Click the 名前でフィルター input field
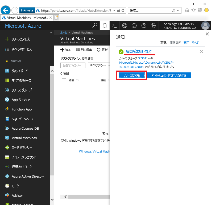The image size is (211, 205). pyautogui.click(x=73, y=65)
